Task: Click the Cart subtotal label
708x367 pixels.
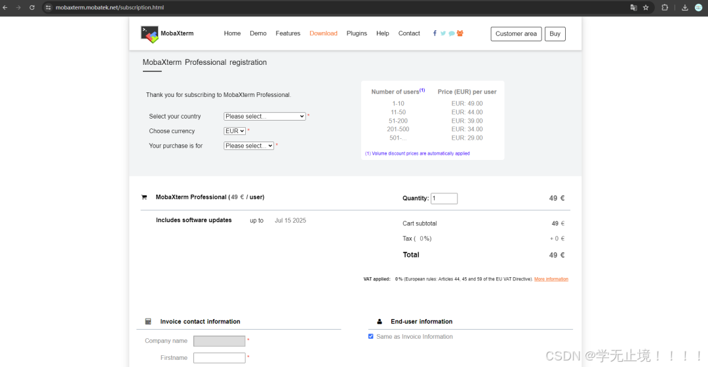Action: 420,223
